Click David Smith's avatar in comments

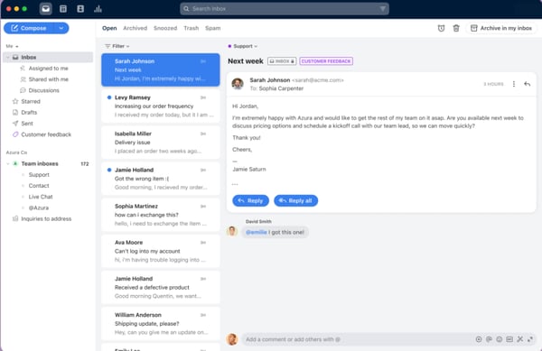click(232, 231)
